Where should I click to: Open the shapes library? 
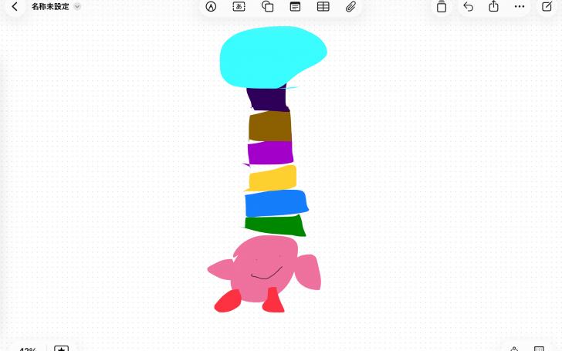tap(267, 6)
